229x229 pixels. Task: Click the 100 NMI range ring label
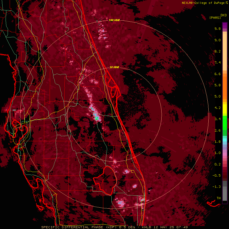point(114,20)
